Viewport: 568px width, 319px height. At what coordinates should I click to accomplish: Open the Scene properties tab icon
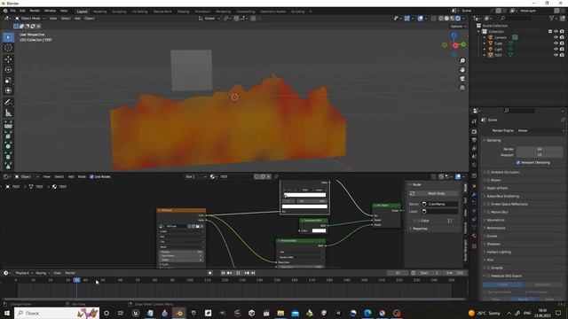[474, 157]
